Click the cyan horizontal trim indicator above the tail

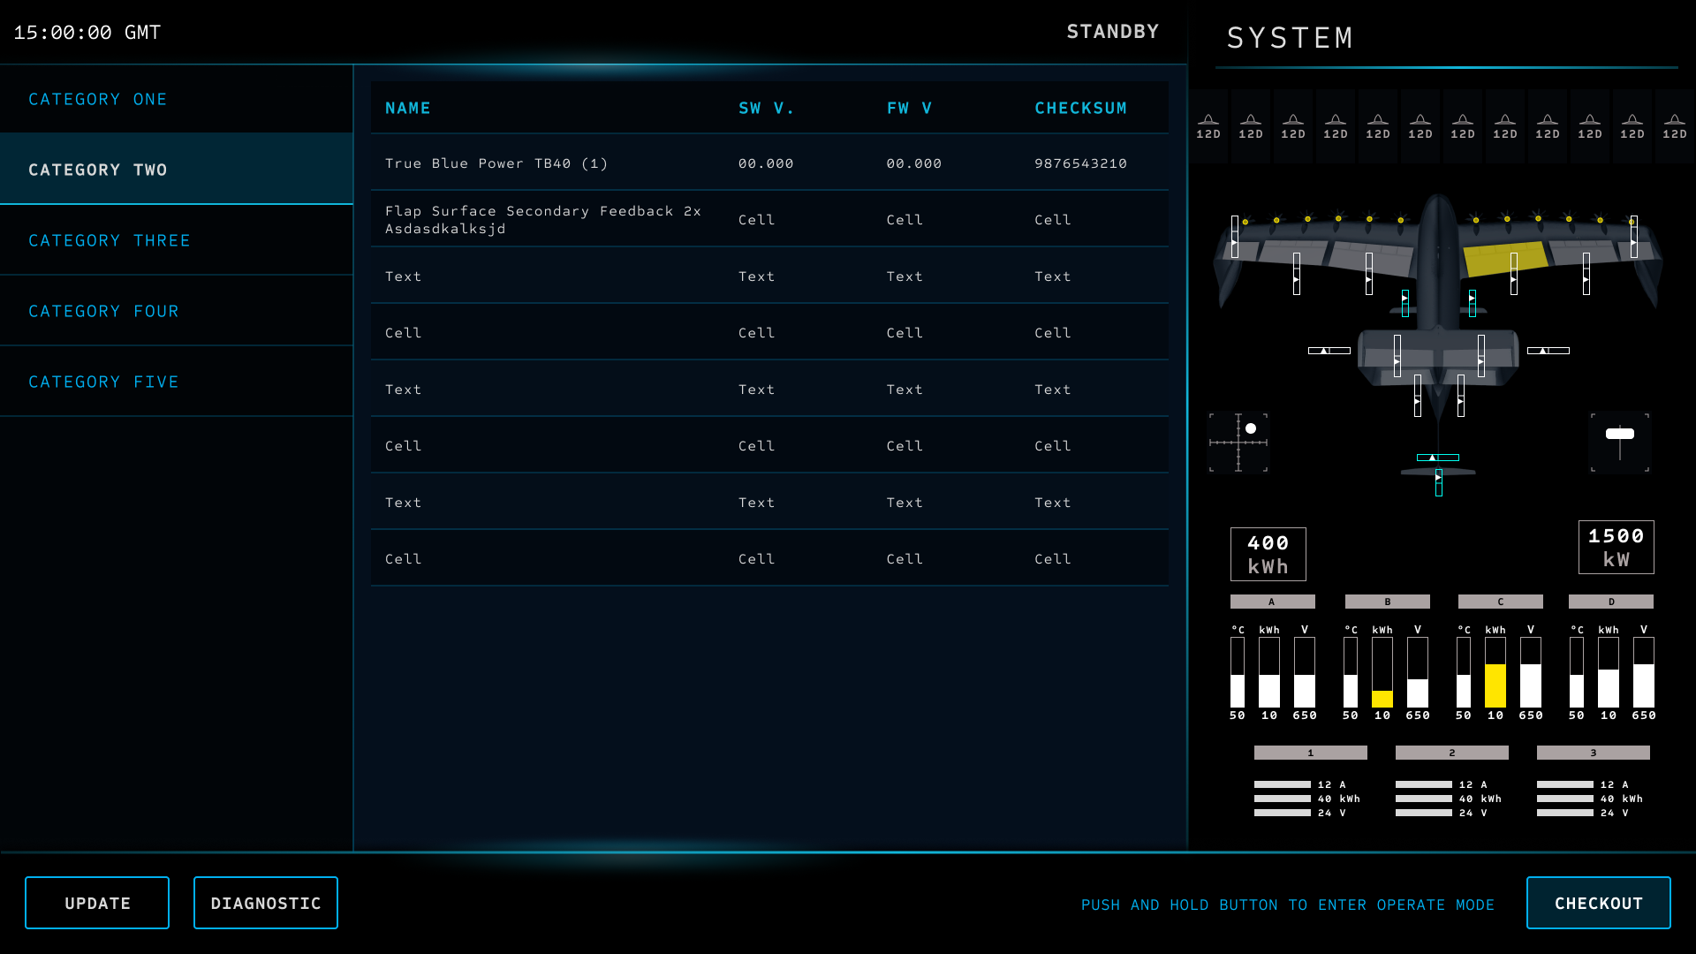(1438, 458)
